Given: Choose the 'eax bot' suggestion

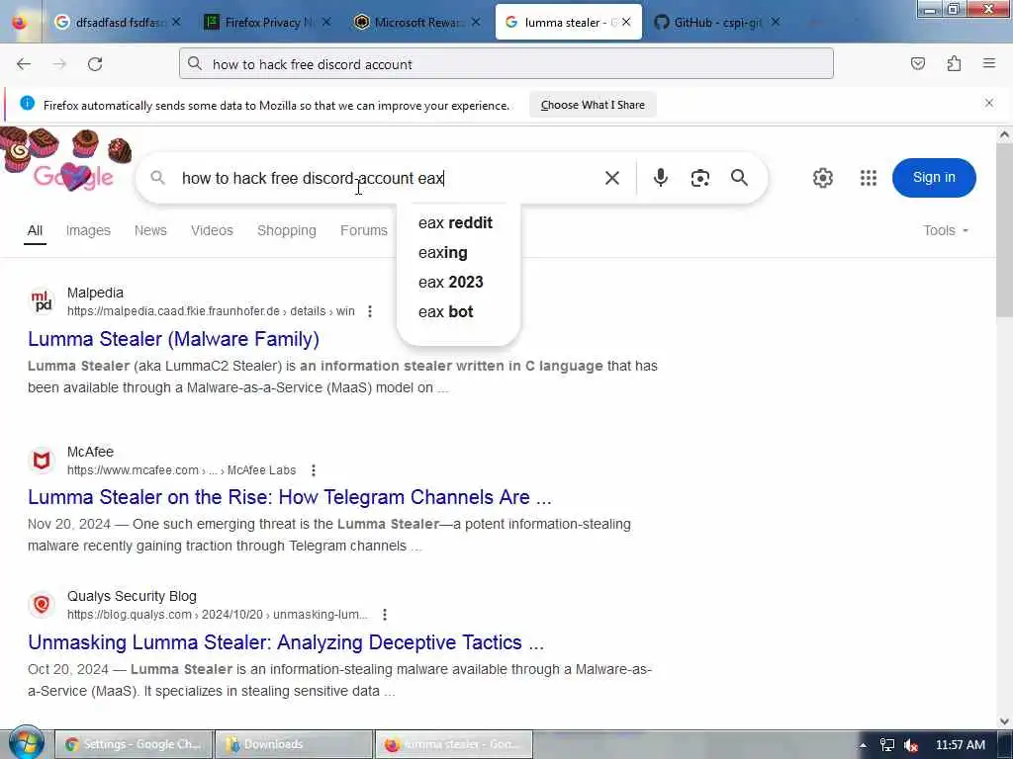Looking at the screenshot, I should 458,311.
